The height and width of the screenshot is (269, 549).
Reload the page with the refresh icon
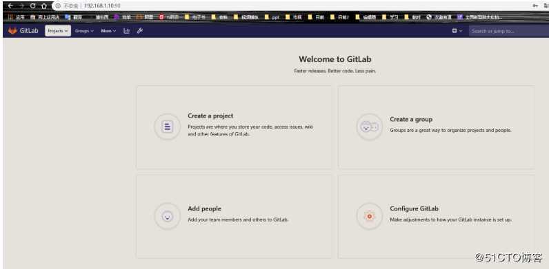coord(33,6)
